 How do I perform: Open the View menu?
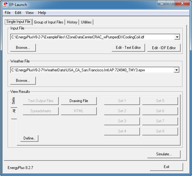[30, 13]
